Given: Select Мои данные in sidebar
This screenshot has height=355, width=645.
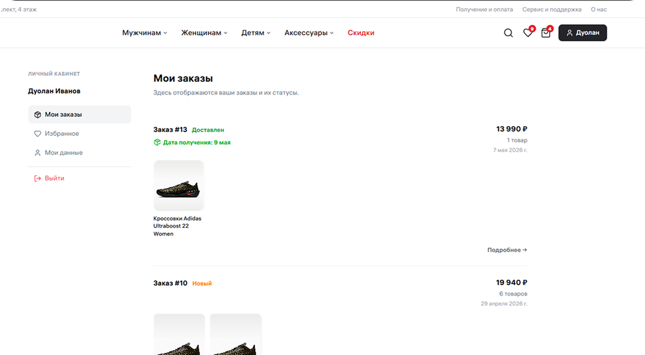Looking at the screenshot, I should point(79,152).
